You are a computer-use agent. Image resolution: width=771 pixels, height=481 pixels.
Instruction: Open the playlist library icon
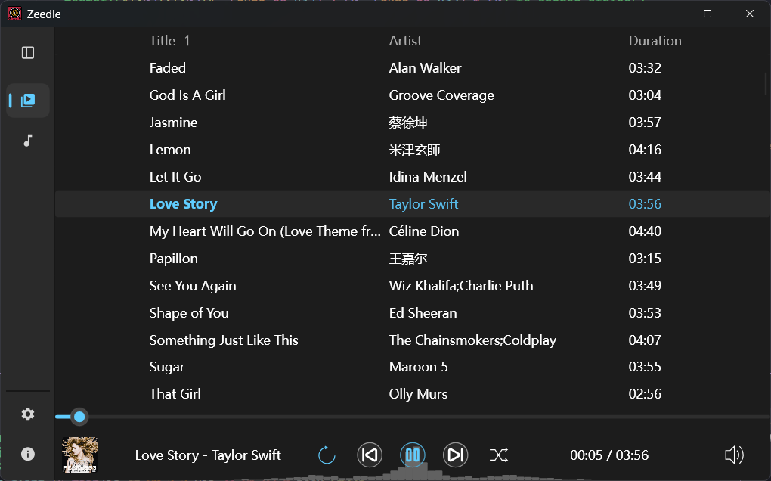click(x=28, y=101)
